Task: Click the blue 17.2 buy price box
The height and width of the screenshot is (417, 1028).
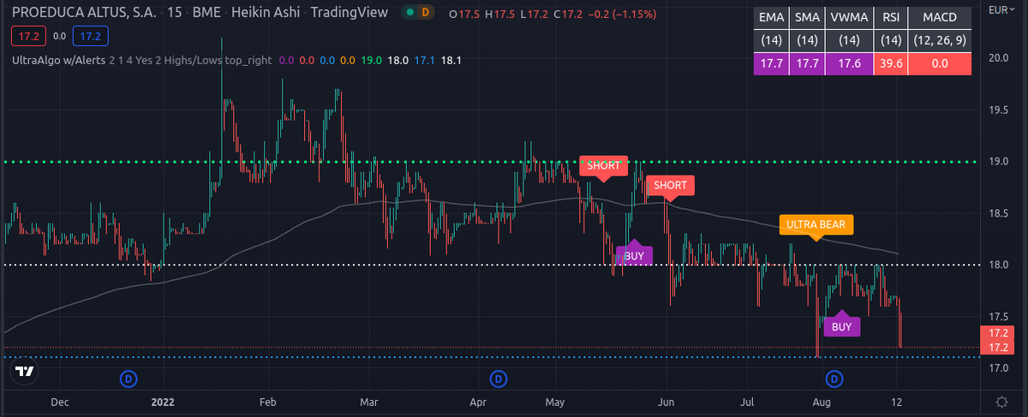Action: pyautogui.click(x=90, y=36)
